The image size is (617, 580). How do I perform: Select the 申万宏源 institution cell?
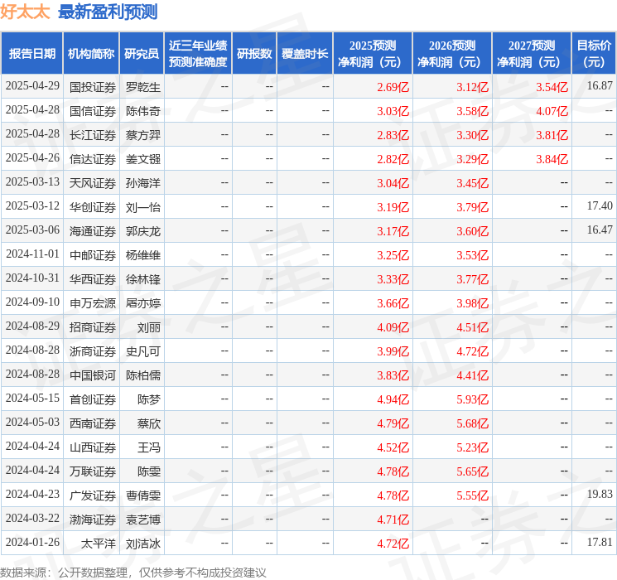[x=93, y=302]
